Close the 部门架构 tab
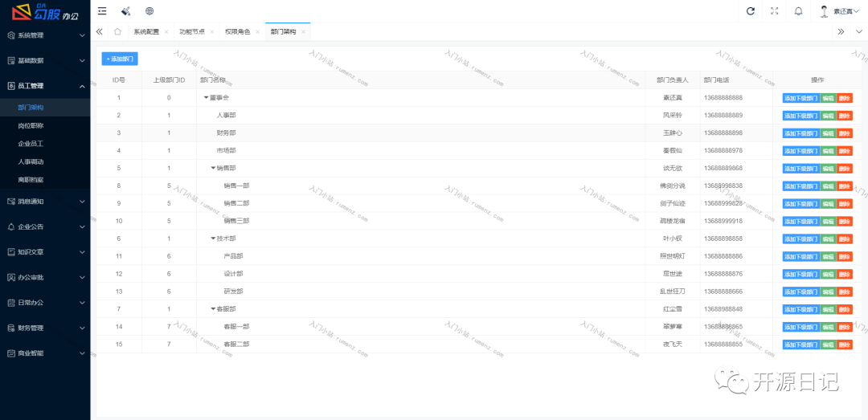868x420 pixels. 303,32
